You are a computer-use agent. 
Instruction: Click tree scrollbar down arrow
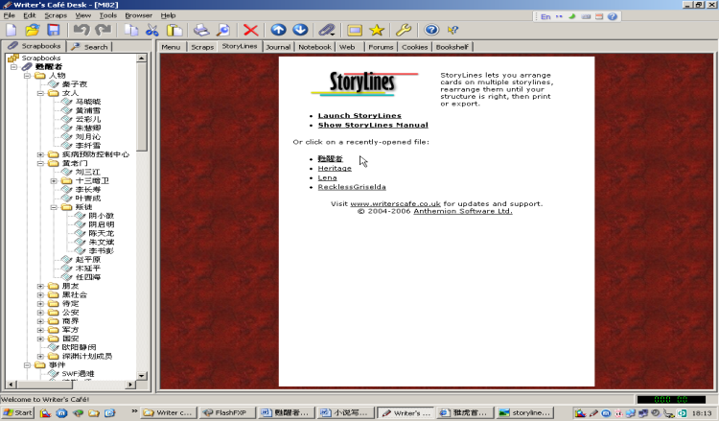click(142, 376)
